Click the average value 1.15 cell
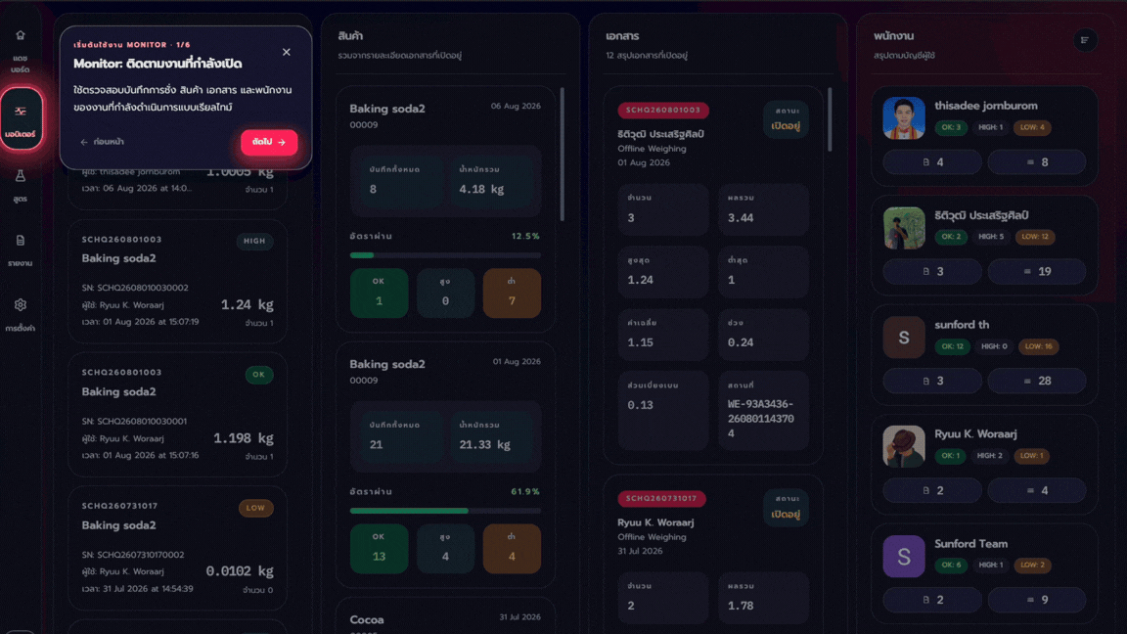The width and height of the screenshot is (1127, 634). tap(662, 335)
